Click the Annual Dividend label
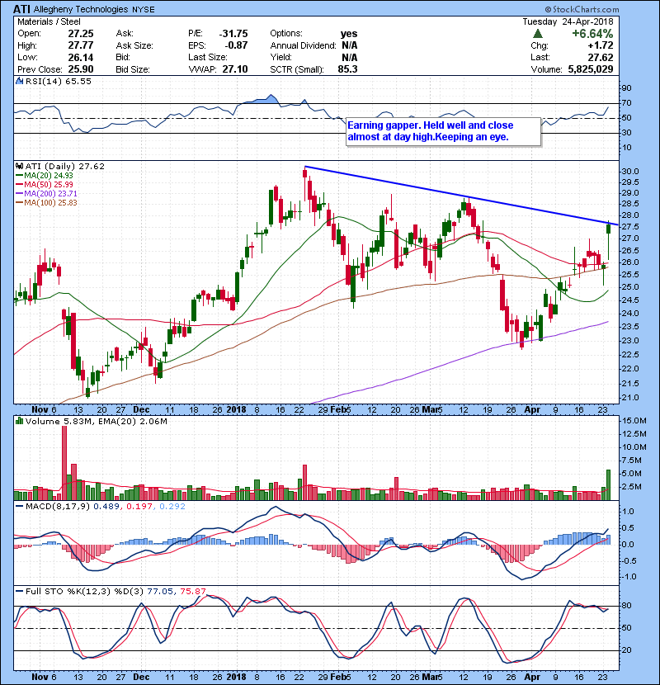 coord(303,45)
